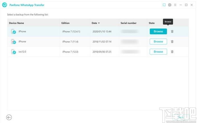Open the hamburger menu icon
197x123 pixels.
(x=175, y=5)
